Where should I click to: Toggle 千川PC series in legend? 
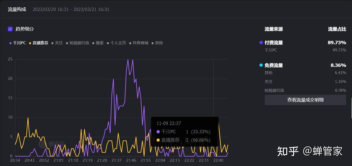(x=18, y=43)
